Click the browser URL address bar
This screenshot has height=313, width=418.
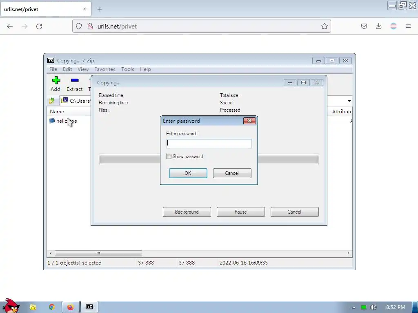click(202, 26)
